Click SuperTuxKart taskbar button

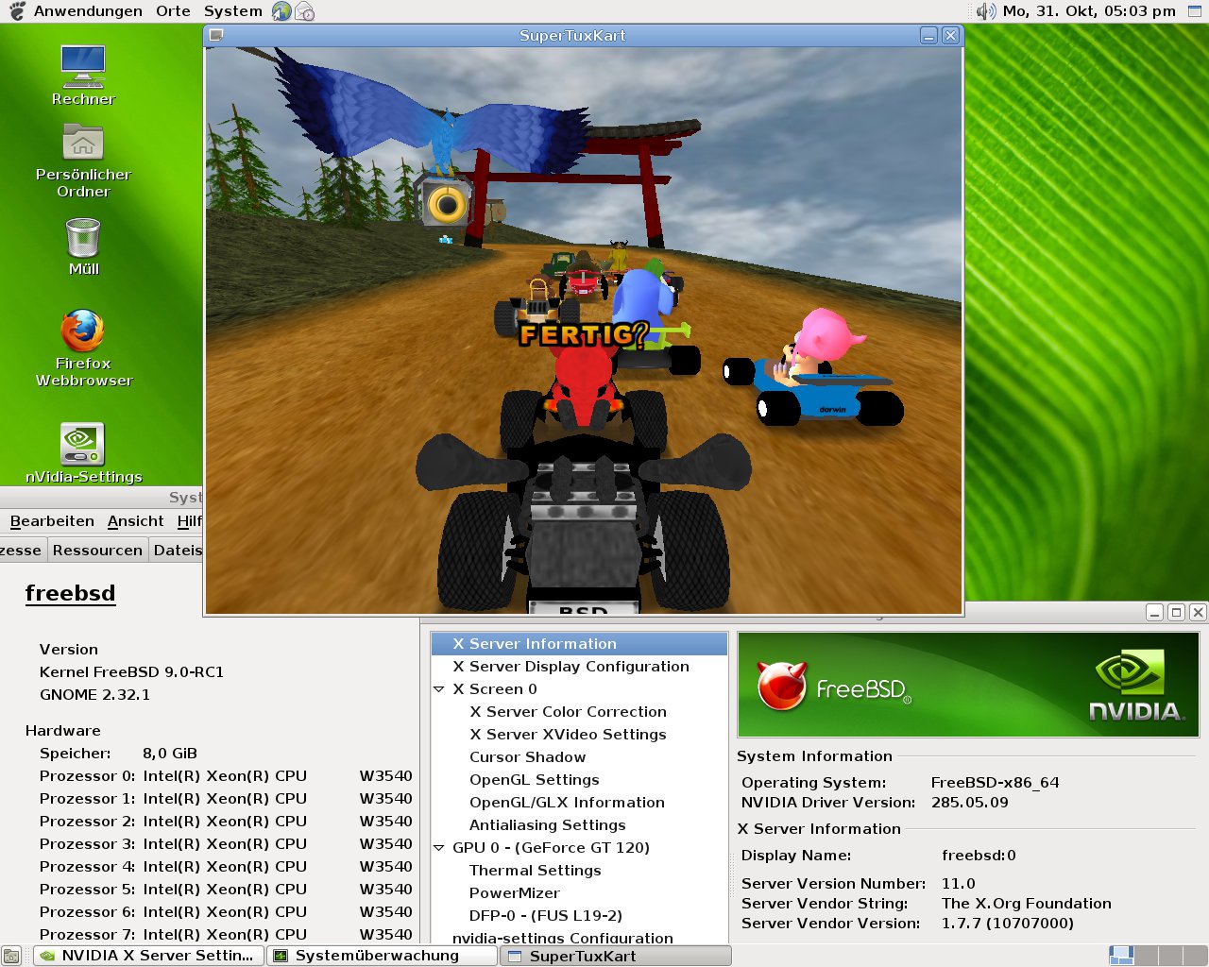[x=615, y=956]
